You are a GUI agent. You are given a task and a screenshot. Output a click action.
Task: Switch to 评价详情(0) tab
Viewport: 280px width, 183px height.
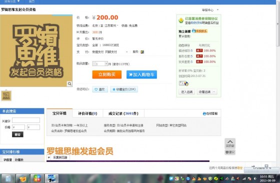(87, 113)
